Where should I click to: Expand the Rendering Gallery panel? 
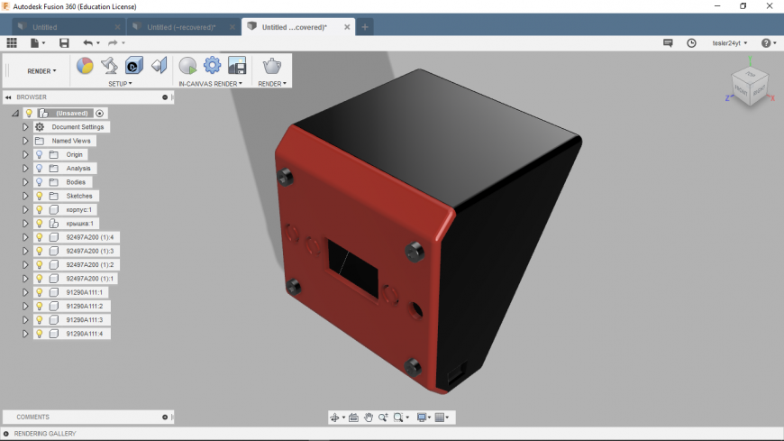[7, 434]
